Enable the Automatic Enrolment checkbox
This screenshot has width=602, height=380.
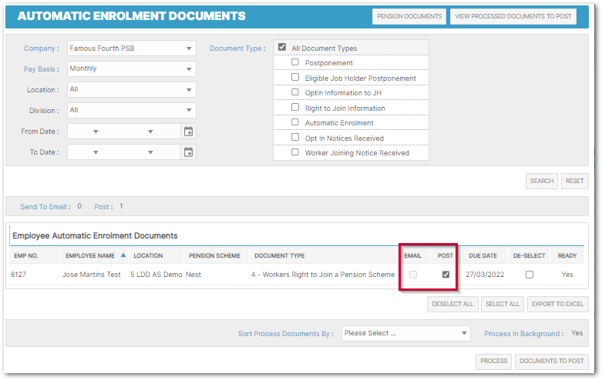pos(295,122)
